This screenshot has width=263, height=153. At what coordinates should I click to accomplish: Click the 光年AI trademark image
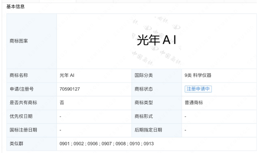pos(156,40)
